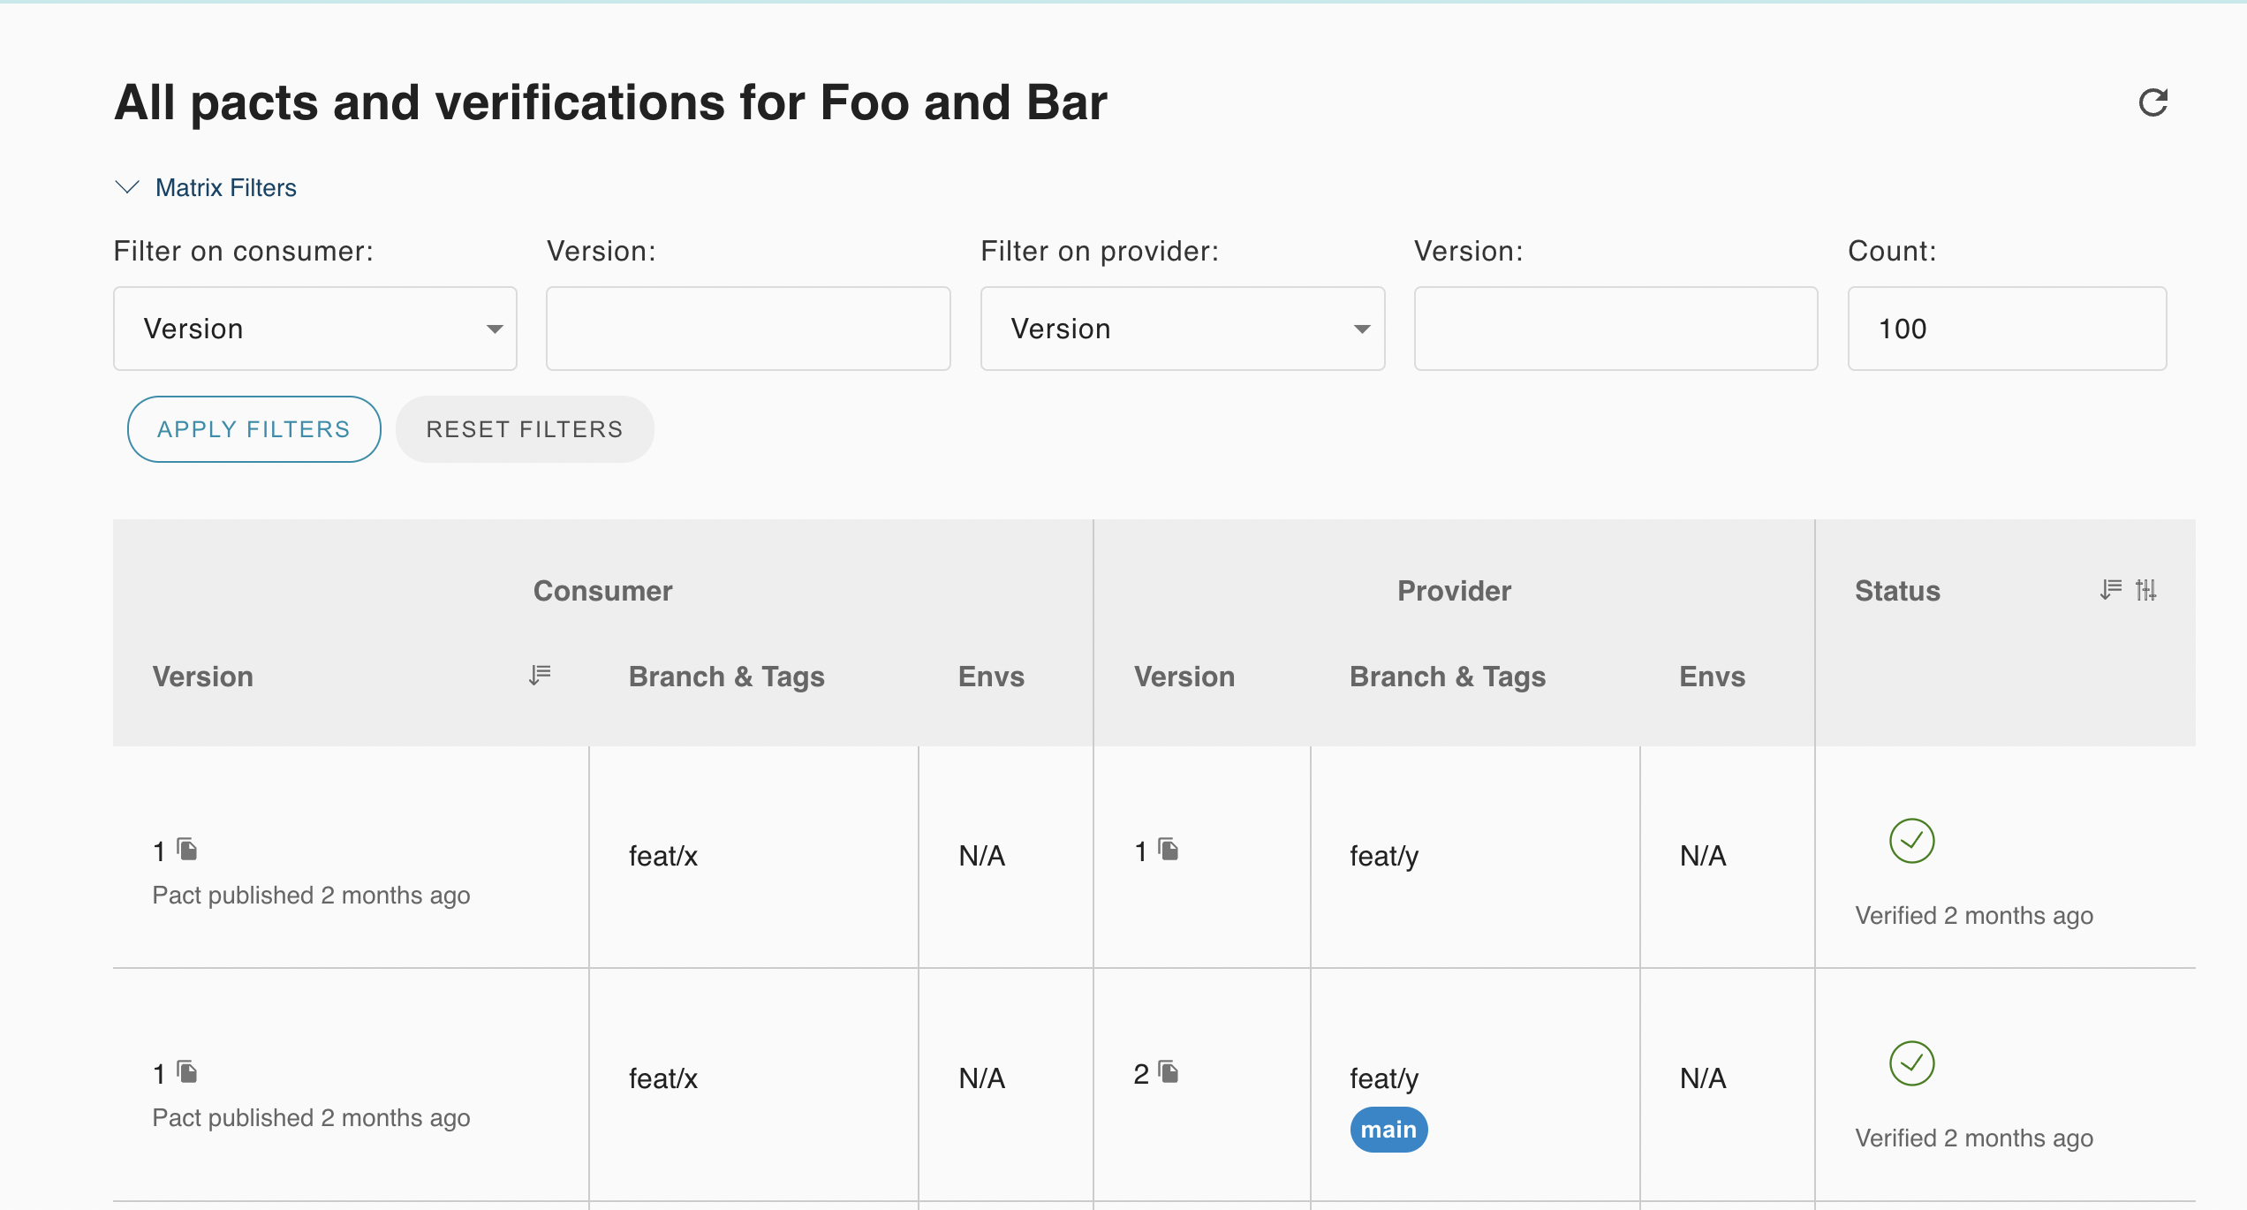Screen dimensions: 2247x1210
Task: Click the refresh icon at top right
Action: pos(2152,102)
